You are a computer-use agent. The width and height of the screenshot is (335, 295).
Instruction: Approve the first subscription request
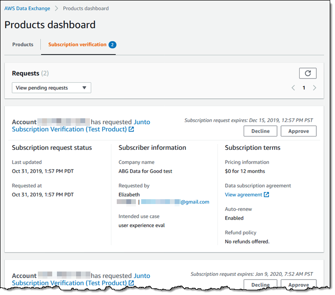coord(298,131)
